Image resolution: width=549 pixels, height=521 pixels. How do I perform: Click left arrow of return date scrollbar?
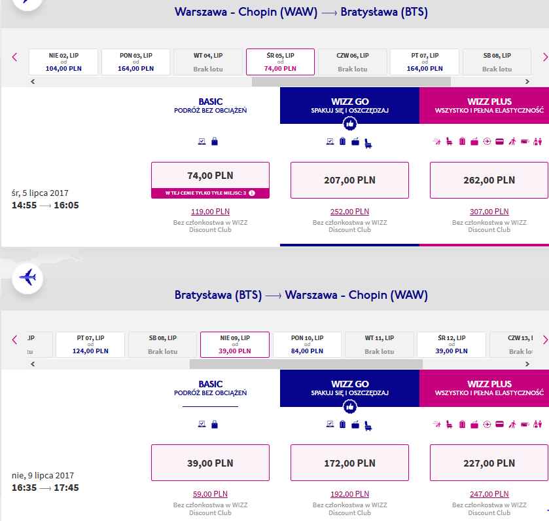33,364
